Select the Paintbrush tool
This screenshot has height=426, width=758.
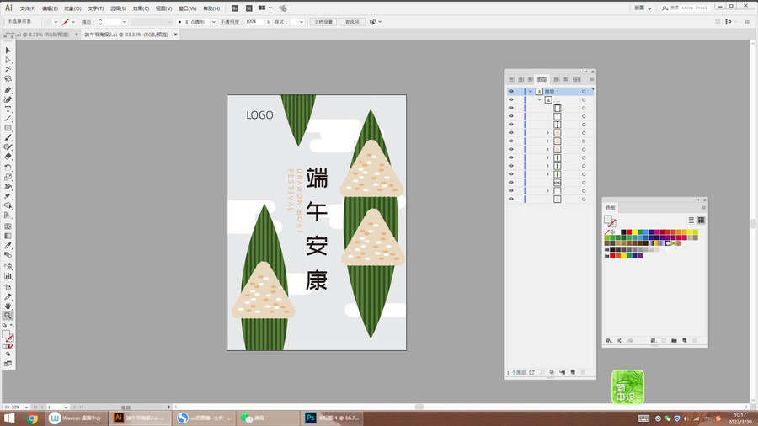pyautogui.click(x=8, y=138)
